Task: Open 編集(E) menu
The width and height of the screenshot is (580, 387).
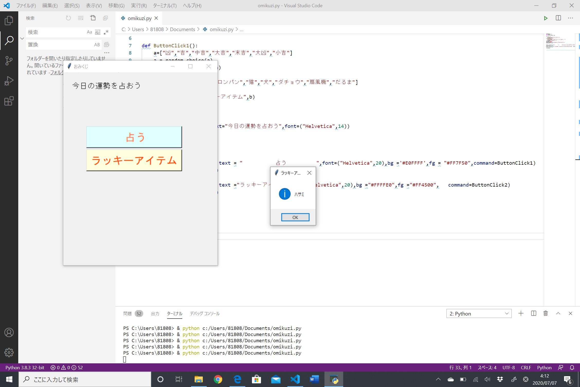Action: coord(50,5)
